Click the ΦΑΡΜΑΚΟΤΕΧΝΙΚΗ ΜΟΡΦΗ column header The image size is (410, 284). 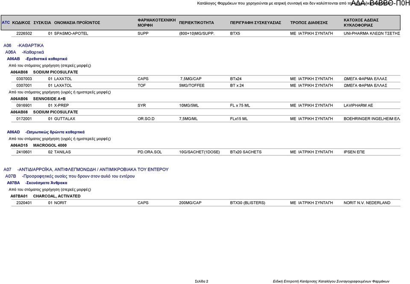tap(157, 23)
